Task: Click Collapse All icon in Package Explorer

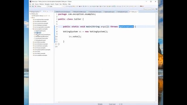Action: [x=44, y=11]
